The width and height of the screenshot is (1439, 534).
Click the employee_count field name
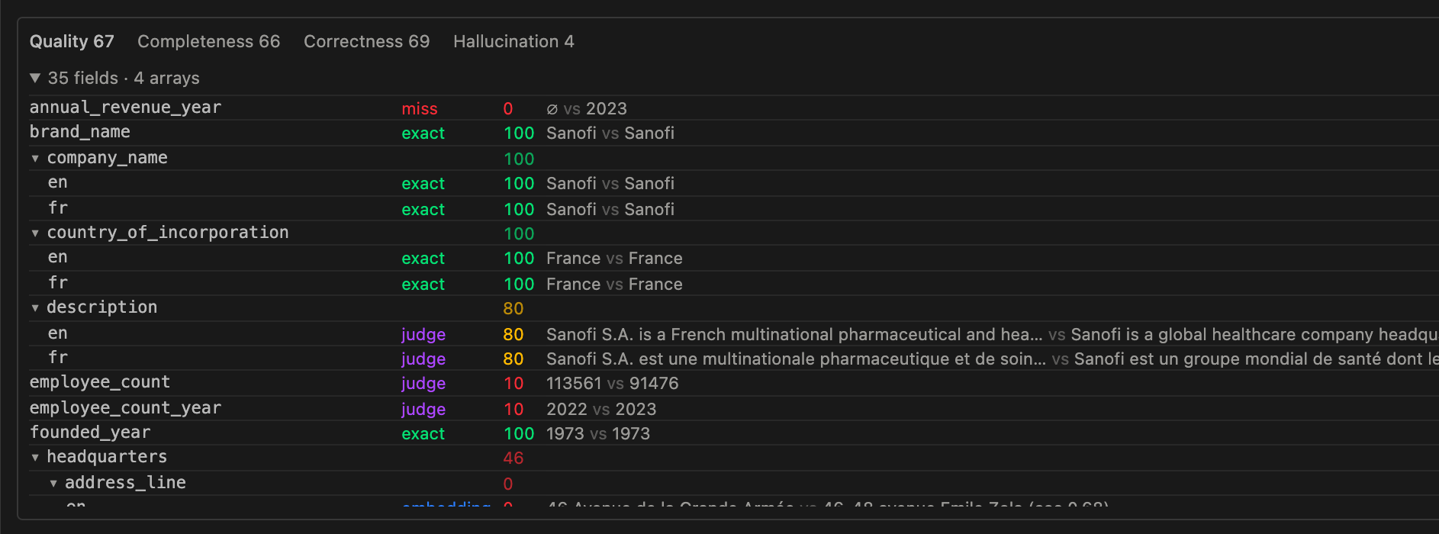tap(100, 382)
